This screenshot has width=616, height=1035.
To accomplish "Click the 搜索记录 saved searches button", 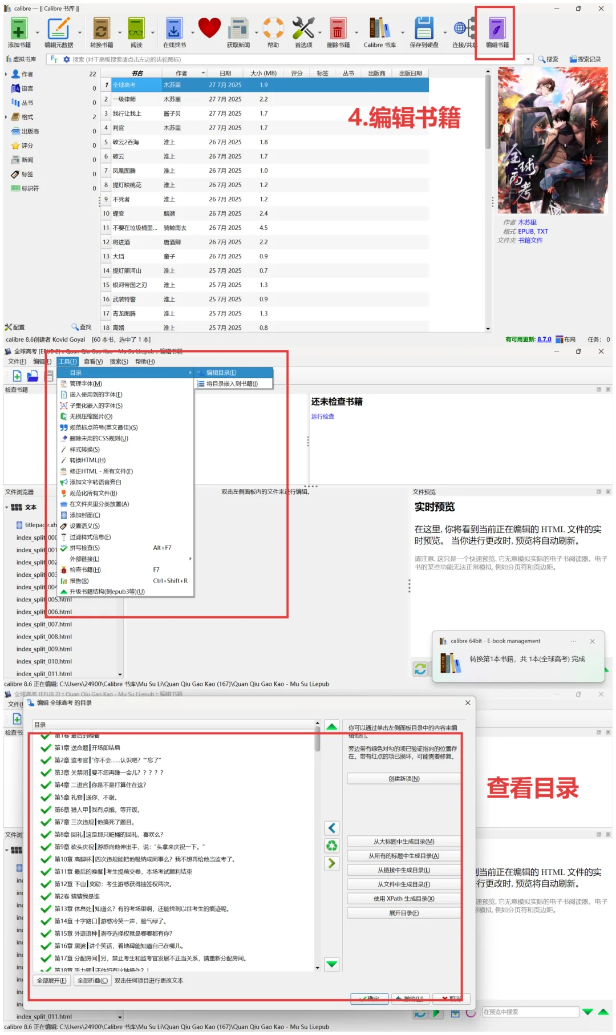I will (x=585, y=59).
